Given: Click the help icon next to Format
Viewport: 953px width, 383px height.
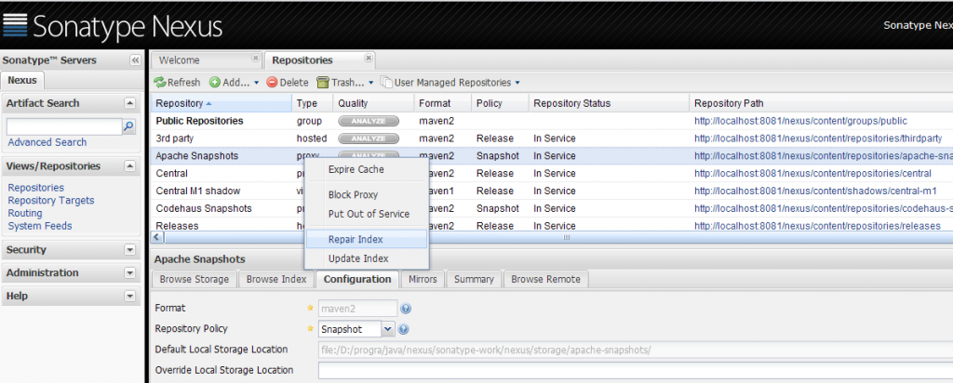Looking at the screenshot, I should (x=406, y=309).
